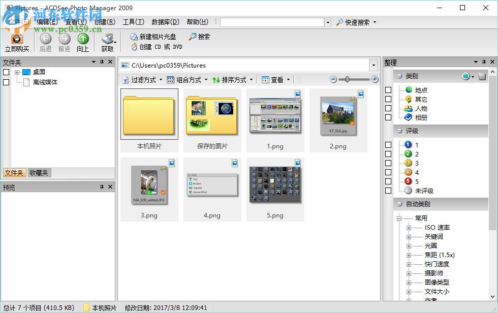Collapse the 评级 section

401,131
